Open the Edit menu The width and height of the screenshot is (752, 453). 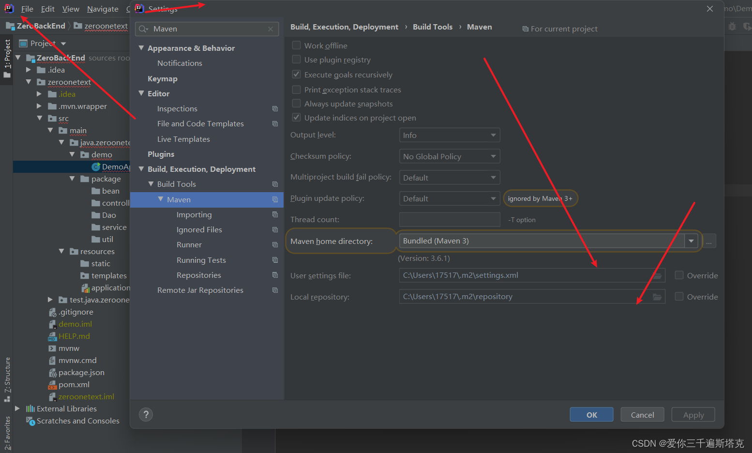click(48, 9)
